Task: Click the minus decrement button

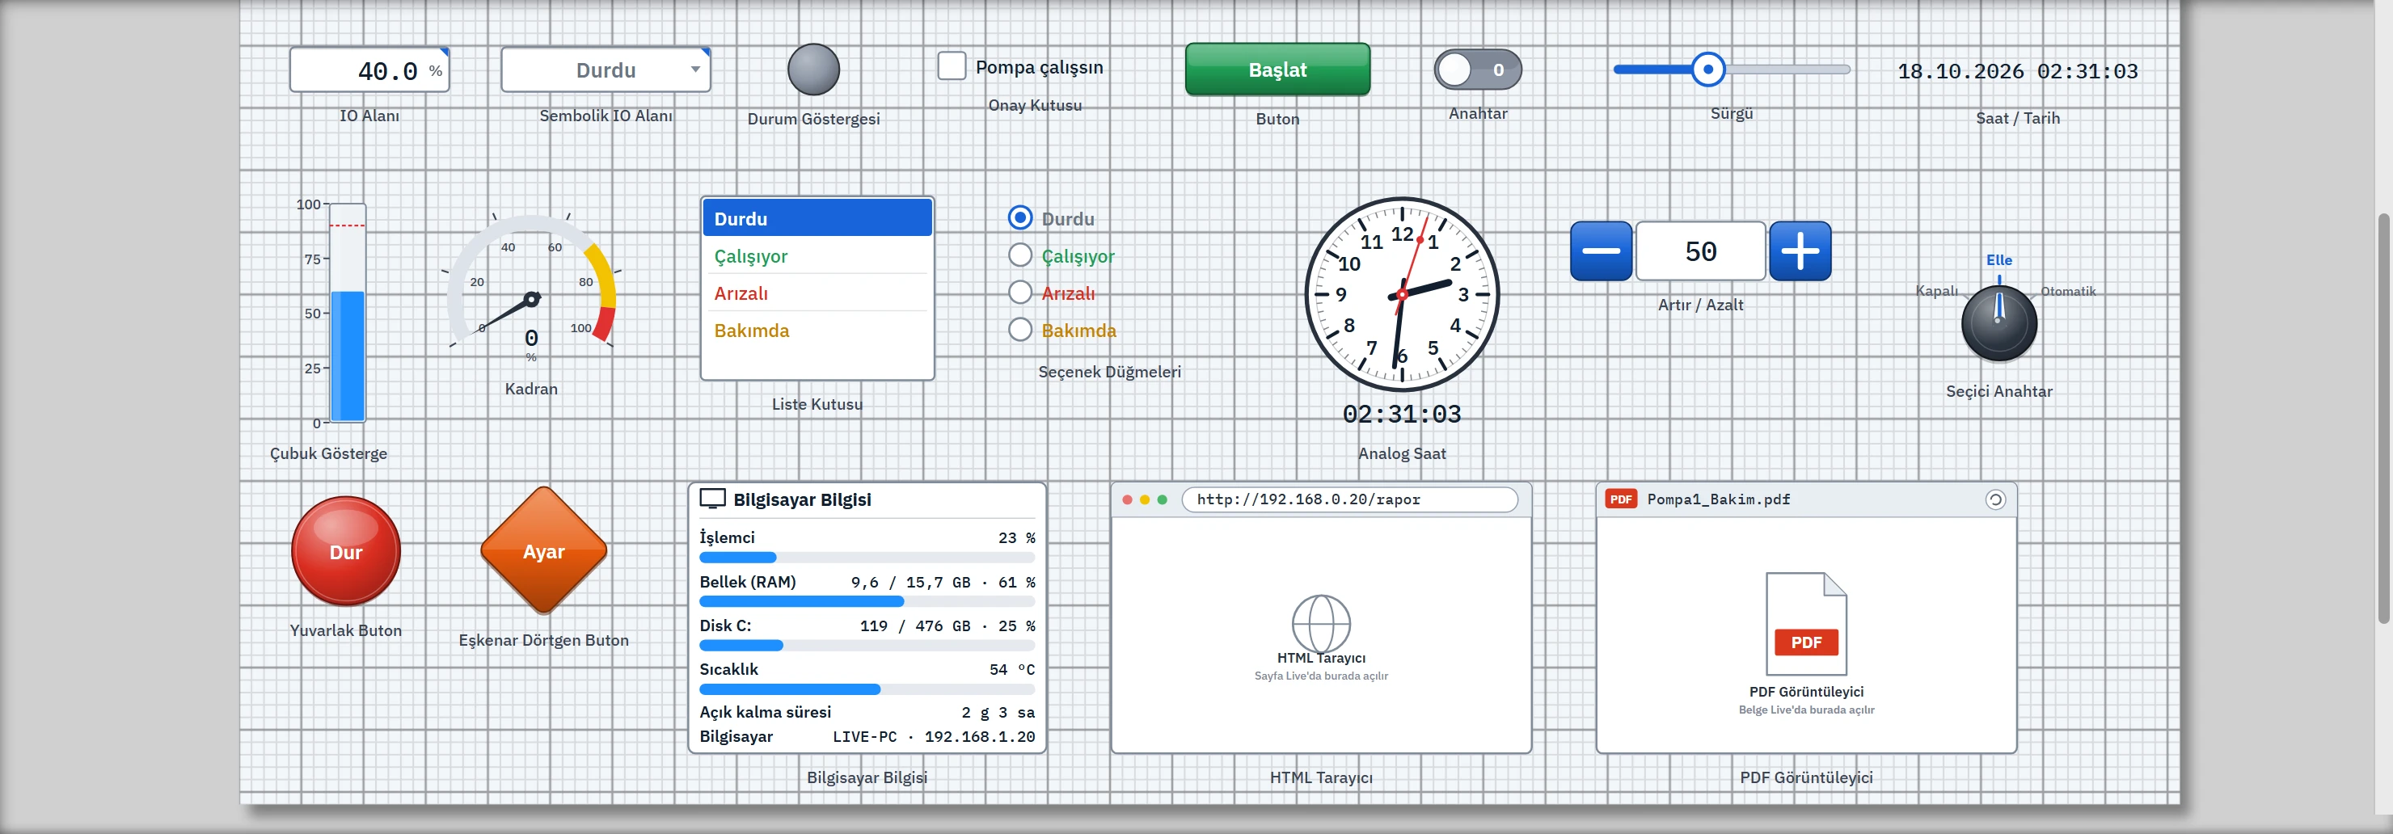Action: pos(1601,251)
